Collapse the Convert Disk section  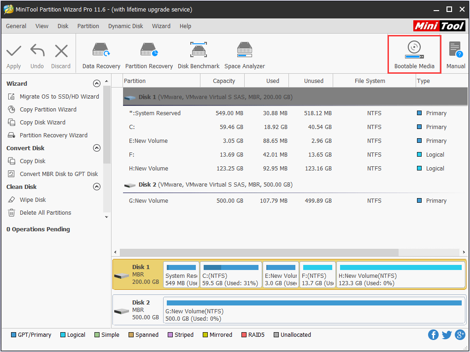96,148
